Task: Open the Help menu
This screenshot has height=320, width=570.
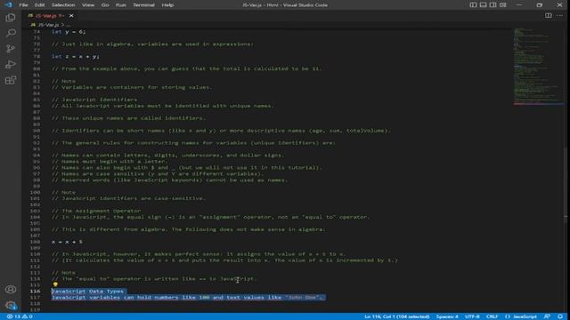Action: [x=167, y=4]
